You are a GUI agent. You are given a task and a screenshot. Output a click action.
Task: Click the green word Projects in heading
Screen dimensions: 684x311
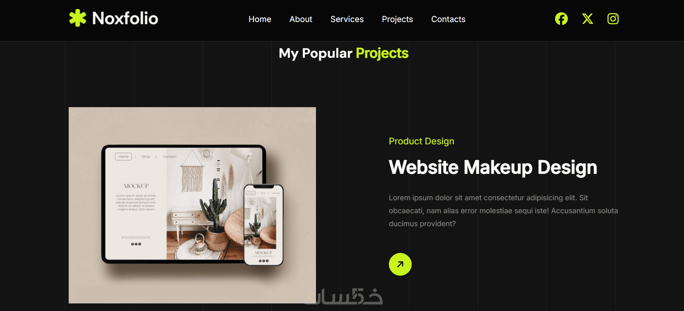tap(382, 53)
